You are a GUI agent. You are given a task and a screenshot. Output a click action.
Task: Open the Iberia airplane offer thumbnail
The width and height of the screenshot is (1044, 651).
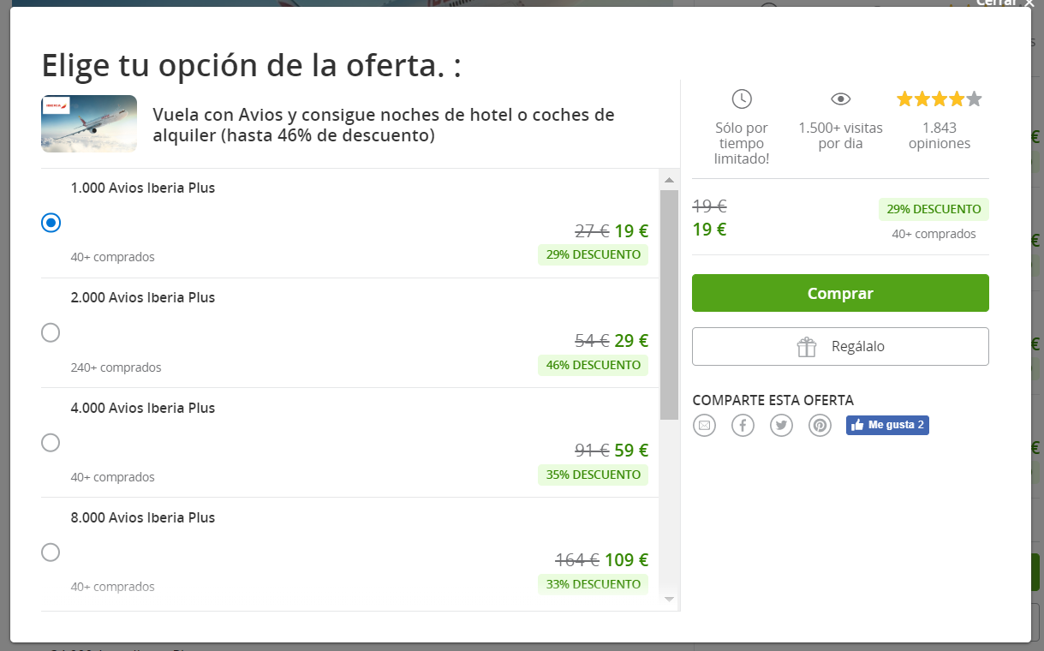(x=89, y=124)
